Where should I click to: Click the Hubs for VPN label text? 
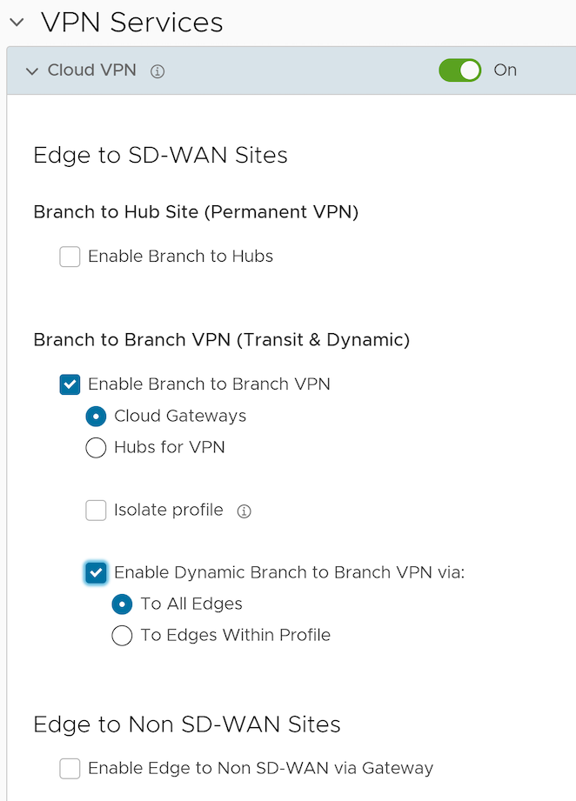[170, 448]
